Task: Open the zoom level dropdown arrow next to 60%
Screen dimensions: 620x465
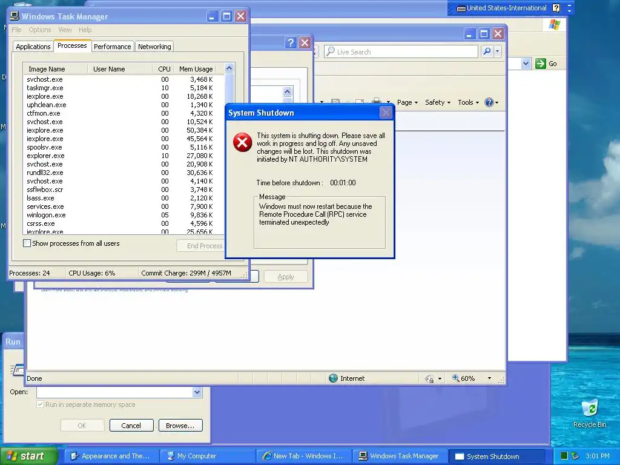Action: 489,378
